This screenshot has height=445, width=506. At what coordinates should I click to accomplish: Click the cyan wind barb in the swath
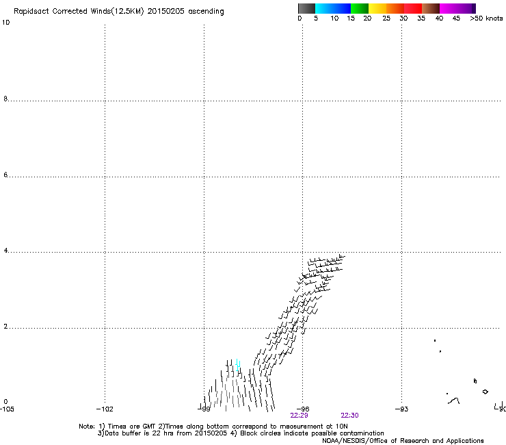(x=237, y=365)
